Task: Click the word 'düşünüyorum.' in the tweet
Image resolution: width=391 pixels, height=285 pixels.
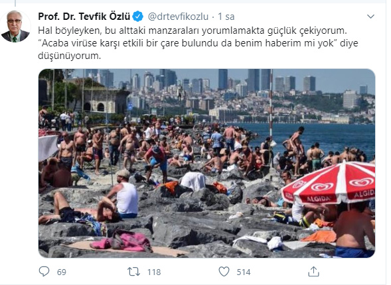Action: point(69,56)
